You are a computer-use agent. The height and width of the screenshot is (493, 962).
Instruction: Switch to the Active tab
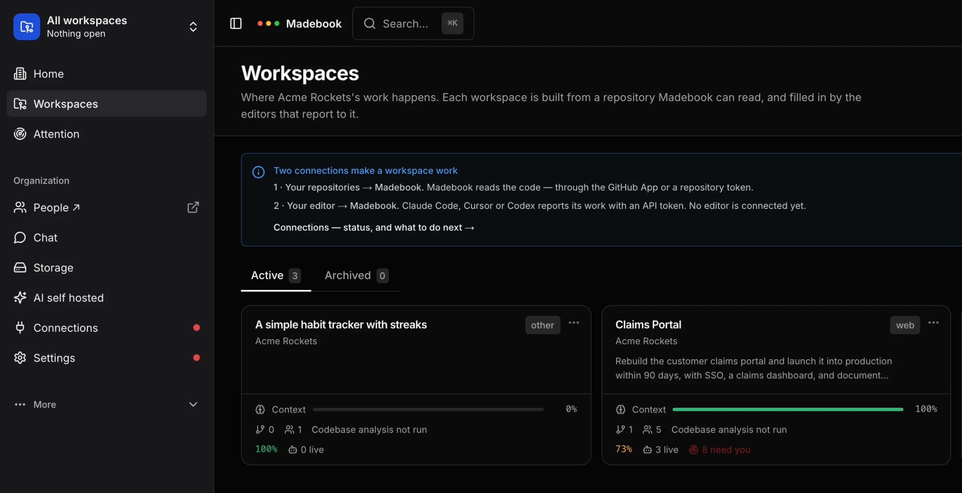pyautogui.click(x=276, y=275)
